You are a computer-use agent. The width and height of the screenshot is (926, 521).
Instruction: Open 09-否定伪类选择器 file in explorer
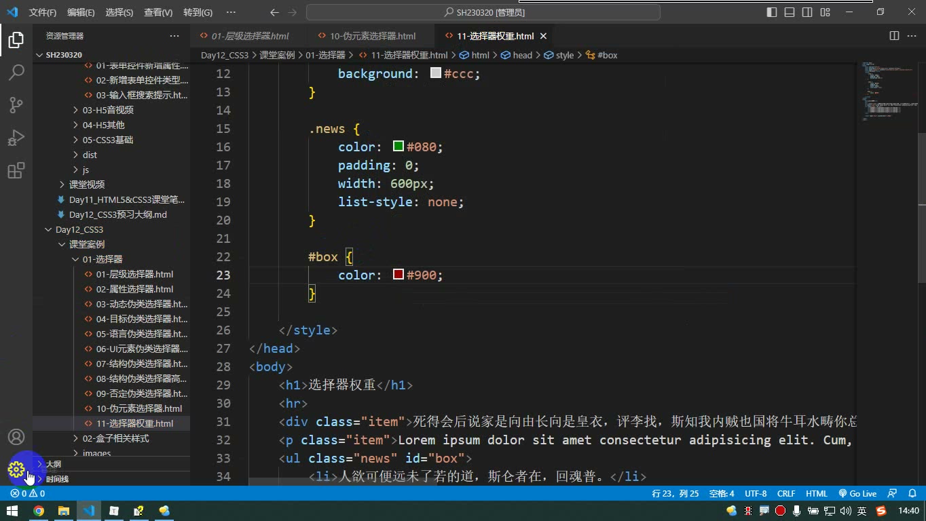[141, 393]
